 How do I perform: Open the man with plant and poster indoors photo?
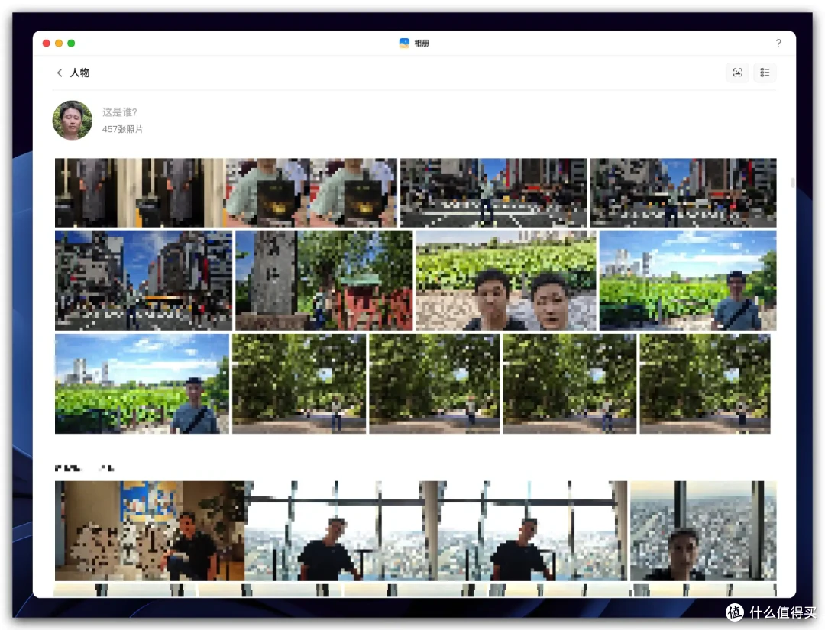click(x=150, y=531)
